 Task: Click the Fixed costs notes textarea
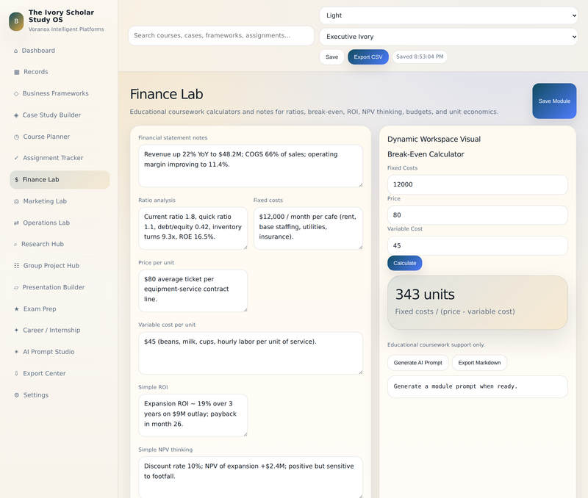tap(308, 228)
